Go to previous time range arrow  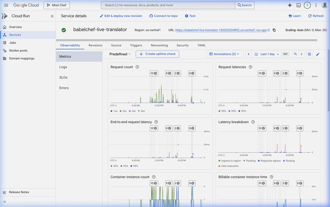click(x=249, y=54)
